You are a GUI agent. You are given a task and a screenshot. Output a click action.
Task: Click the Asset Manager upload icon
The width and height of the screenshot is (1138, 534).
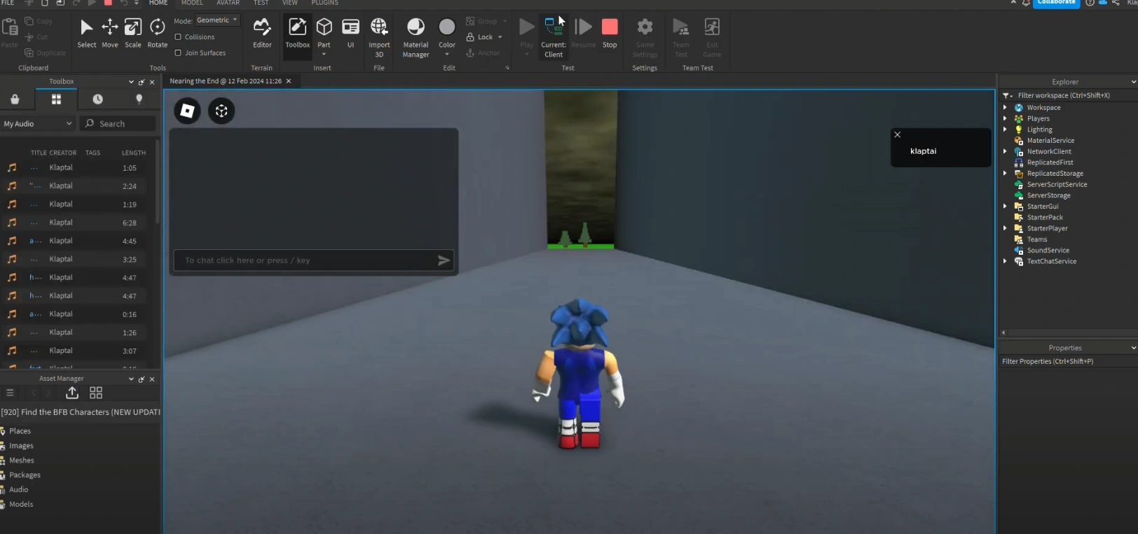(72, 393)
